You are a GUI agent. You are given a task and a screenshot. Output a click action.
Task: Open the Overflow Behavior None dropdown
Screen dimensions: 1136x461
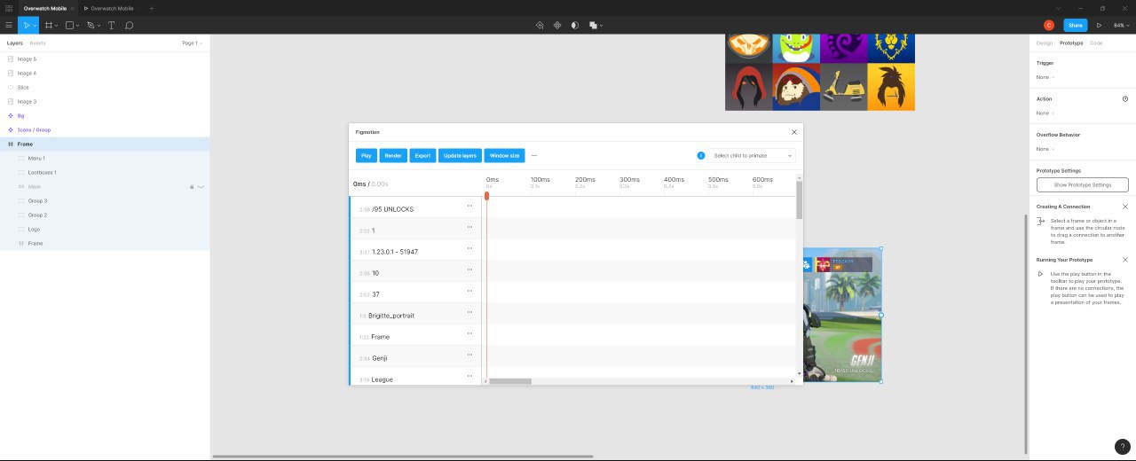tap(1045, 149)
